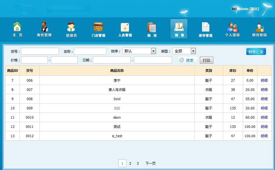Open the 管理员 administrator icon
The width and height of the screenshot is (275, 170).
[x=71, y=28]
